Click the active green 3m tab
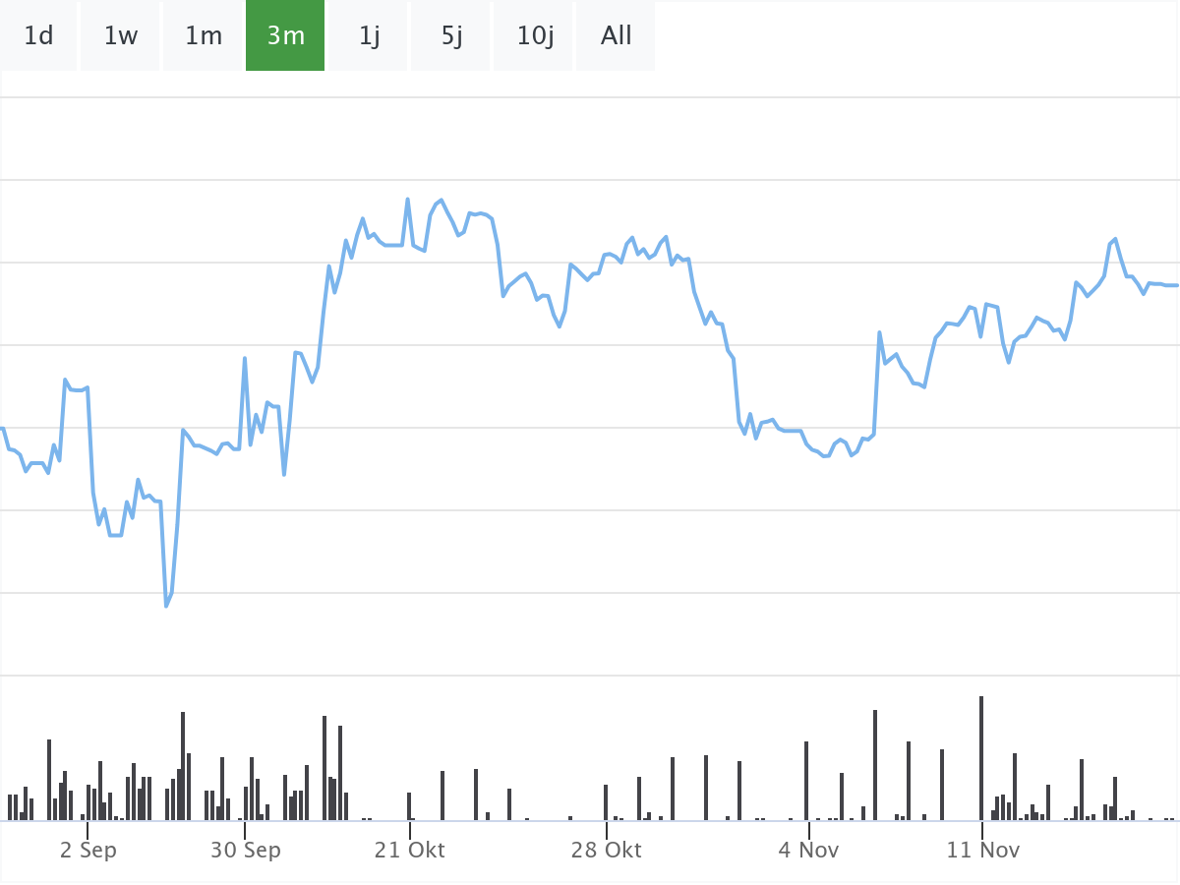 [x=285, y=36]
